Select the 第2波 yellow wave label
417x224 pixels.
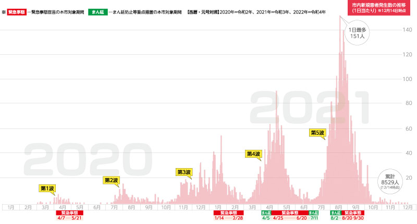[x=112, y=180]
